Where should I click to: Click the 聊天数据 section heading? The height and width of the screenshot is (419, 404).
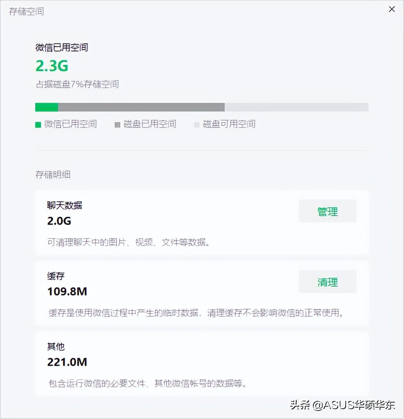tap(65, 205)
